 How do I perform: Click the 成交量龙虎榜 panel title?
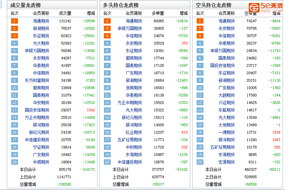pyautogui.click(x=26, y=5)
